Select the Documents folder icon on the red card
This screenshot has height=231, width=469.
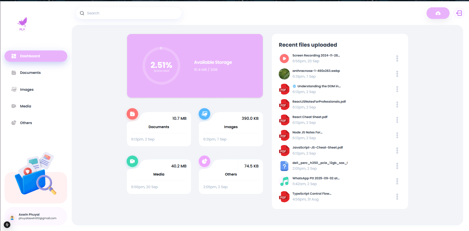(132, 114)
